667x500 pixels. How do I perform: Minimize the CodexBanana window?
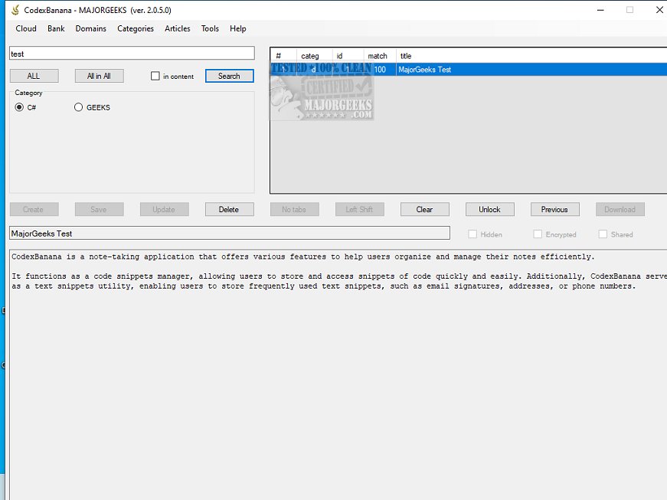(600, 10)
